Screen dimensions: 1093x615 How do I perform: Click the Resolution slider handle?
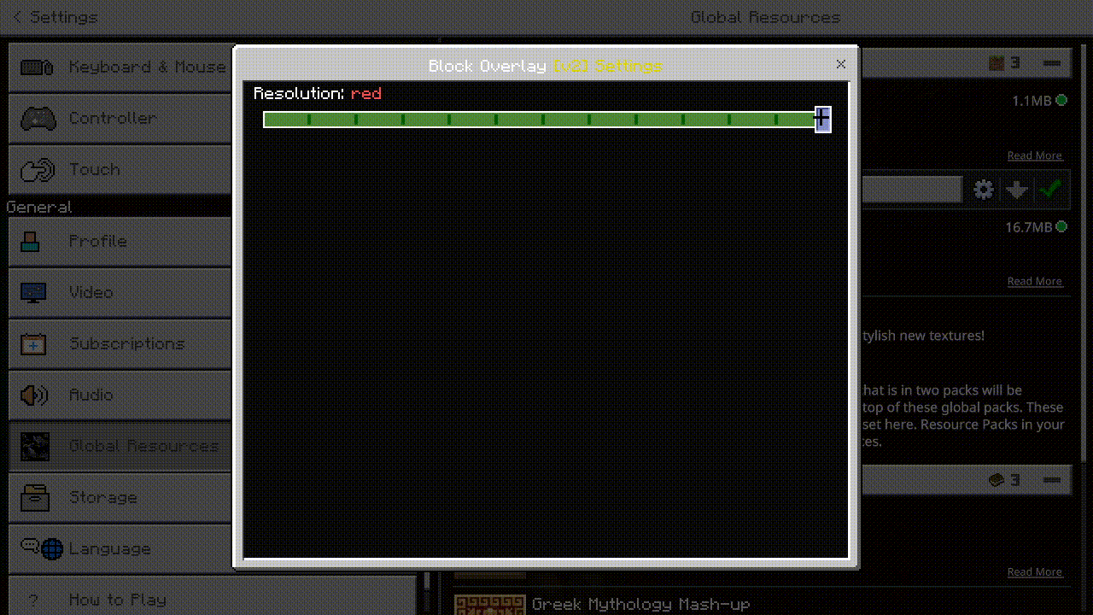[823, 120]
